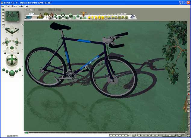Click the orange Leonardo figure icon

(83, 14)
